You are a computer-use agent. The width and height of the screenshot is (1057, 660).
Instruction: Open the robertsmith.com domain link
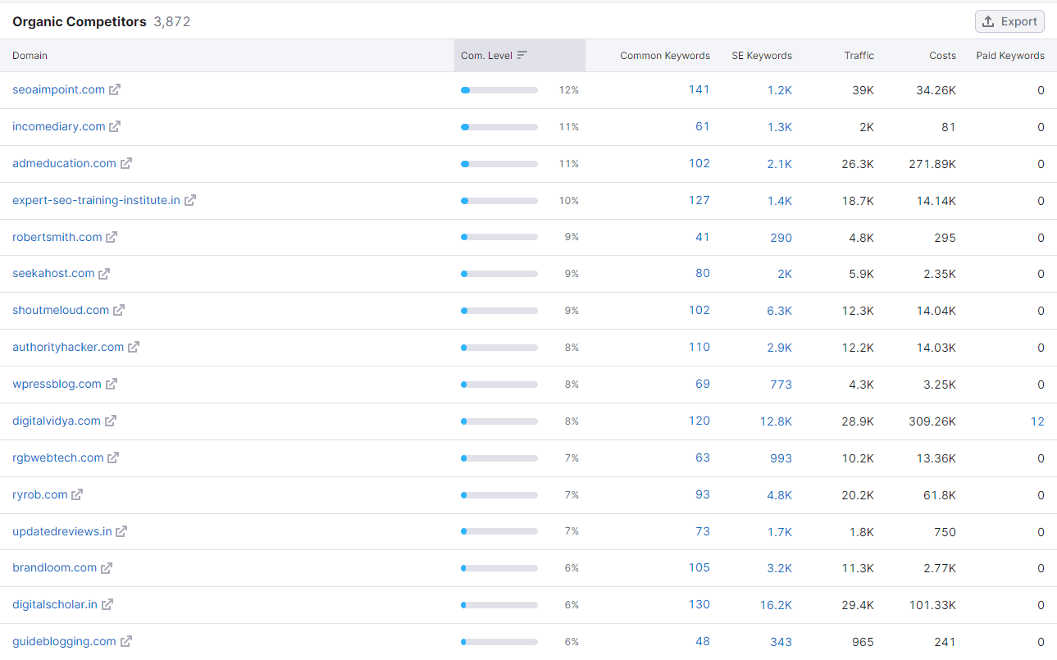tap(57, 238)
